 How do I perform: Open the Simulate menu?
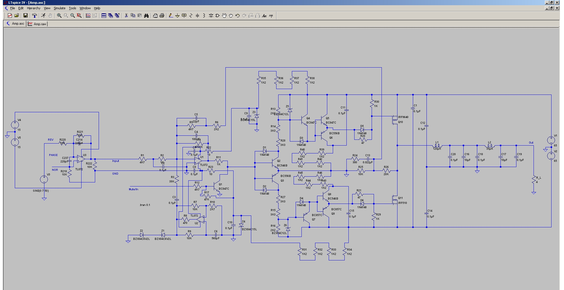coord(59,8)
